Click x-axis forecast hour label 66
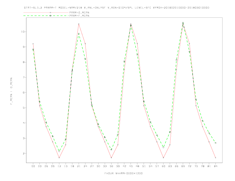The height and width of the screenshot is (181, 235). [177, 166]
